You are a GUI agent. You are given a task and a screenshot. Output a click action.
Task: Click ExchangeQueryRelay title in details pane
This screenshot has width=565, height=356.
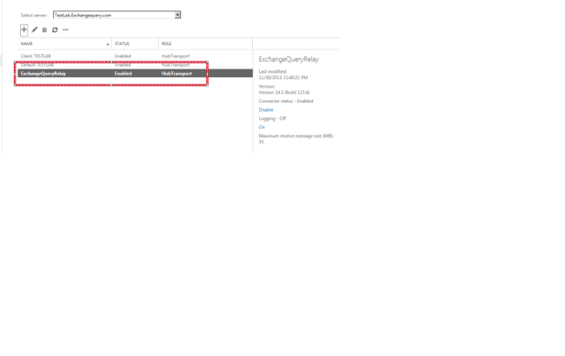coord(289,59)
